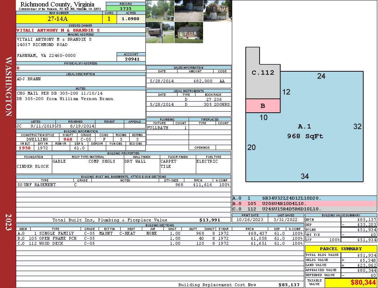Select the FARNHAM, VA 22460-0000 line
The width and height of the screenshot is (378, 288).
pos(46,55)
